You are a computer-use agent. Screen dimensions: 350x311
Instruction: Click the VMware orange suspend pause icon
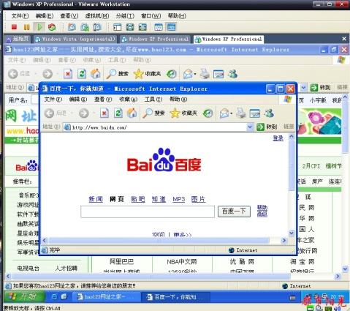pos(27,27)
